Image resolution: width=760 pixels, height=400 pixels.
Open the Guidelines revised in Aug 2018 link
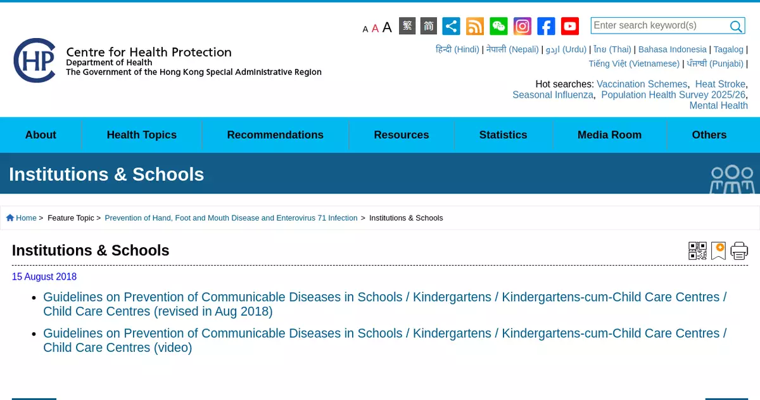click(x=384, y=304)
